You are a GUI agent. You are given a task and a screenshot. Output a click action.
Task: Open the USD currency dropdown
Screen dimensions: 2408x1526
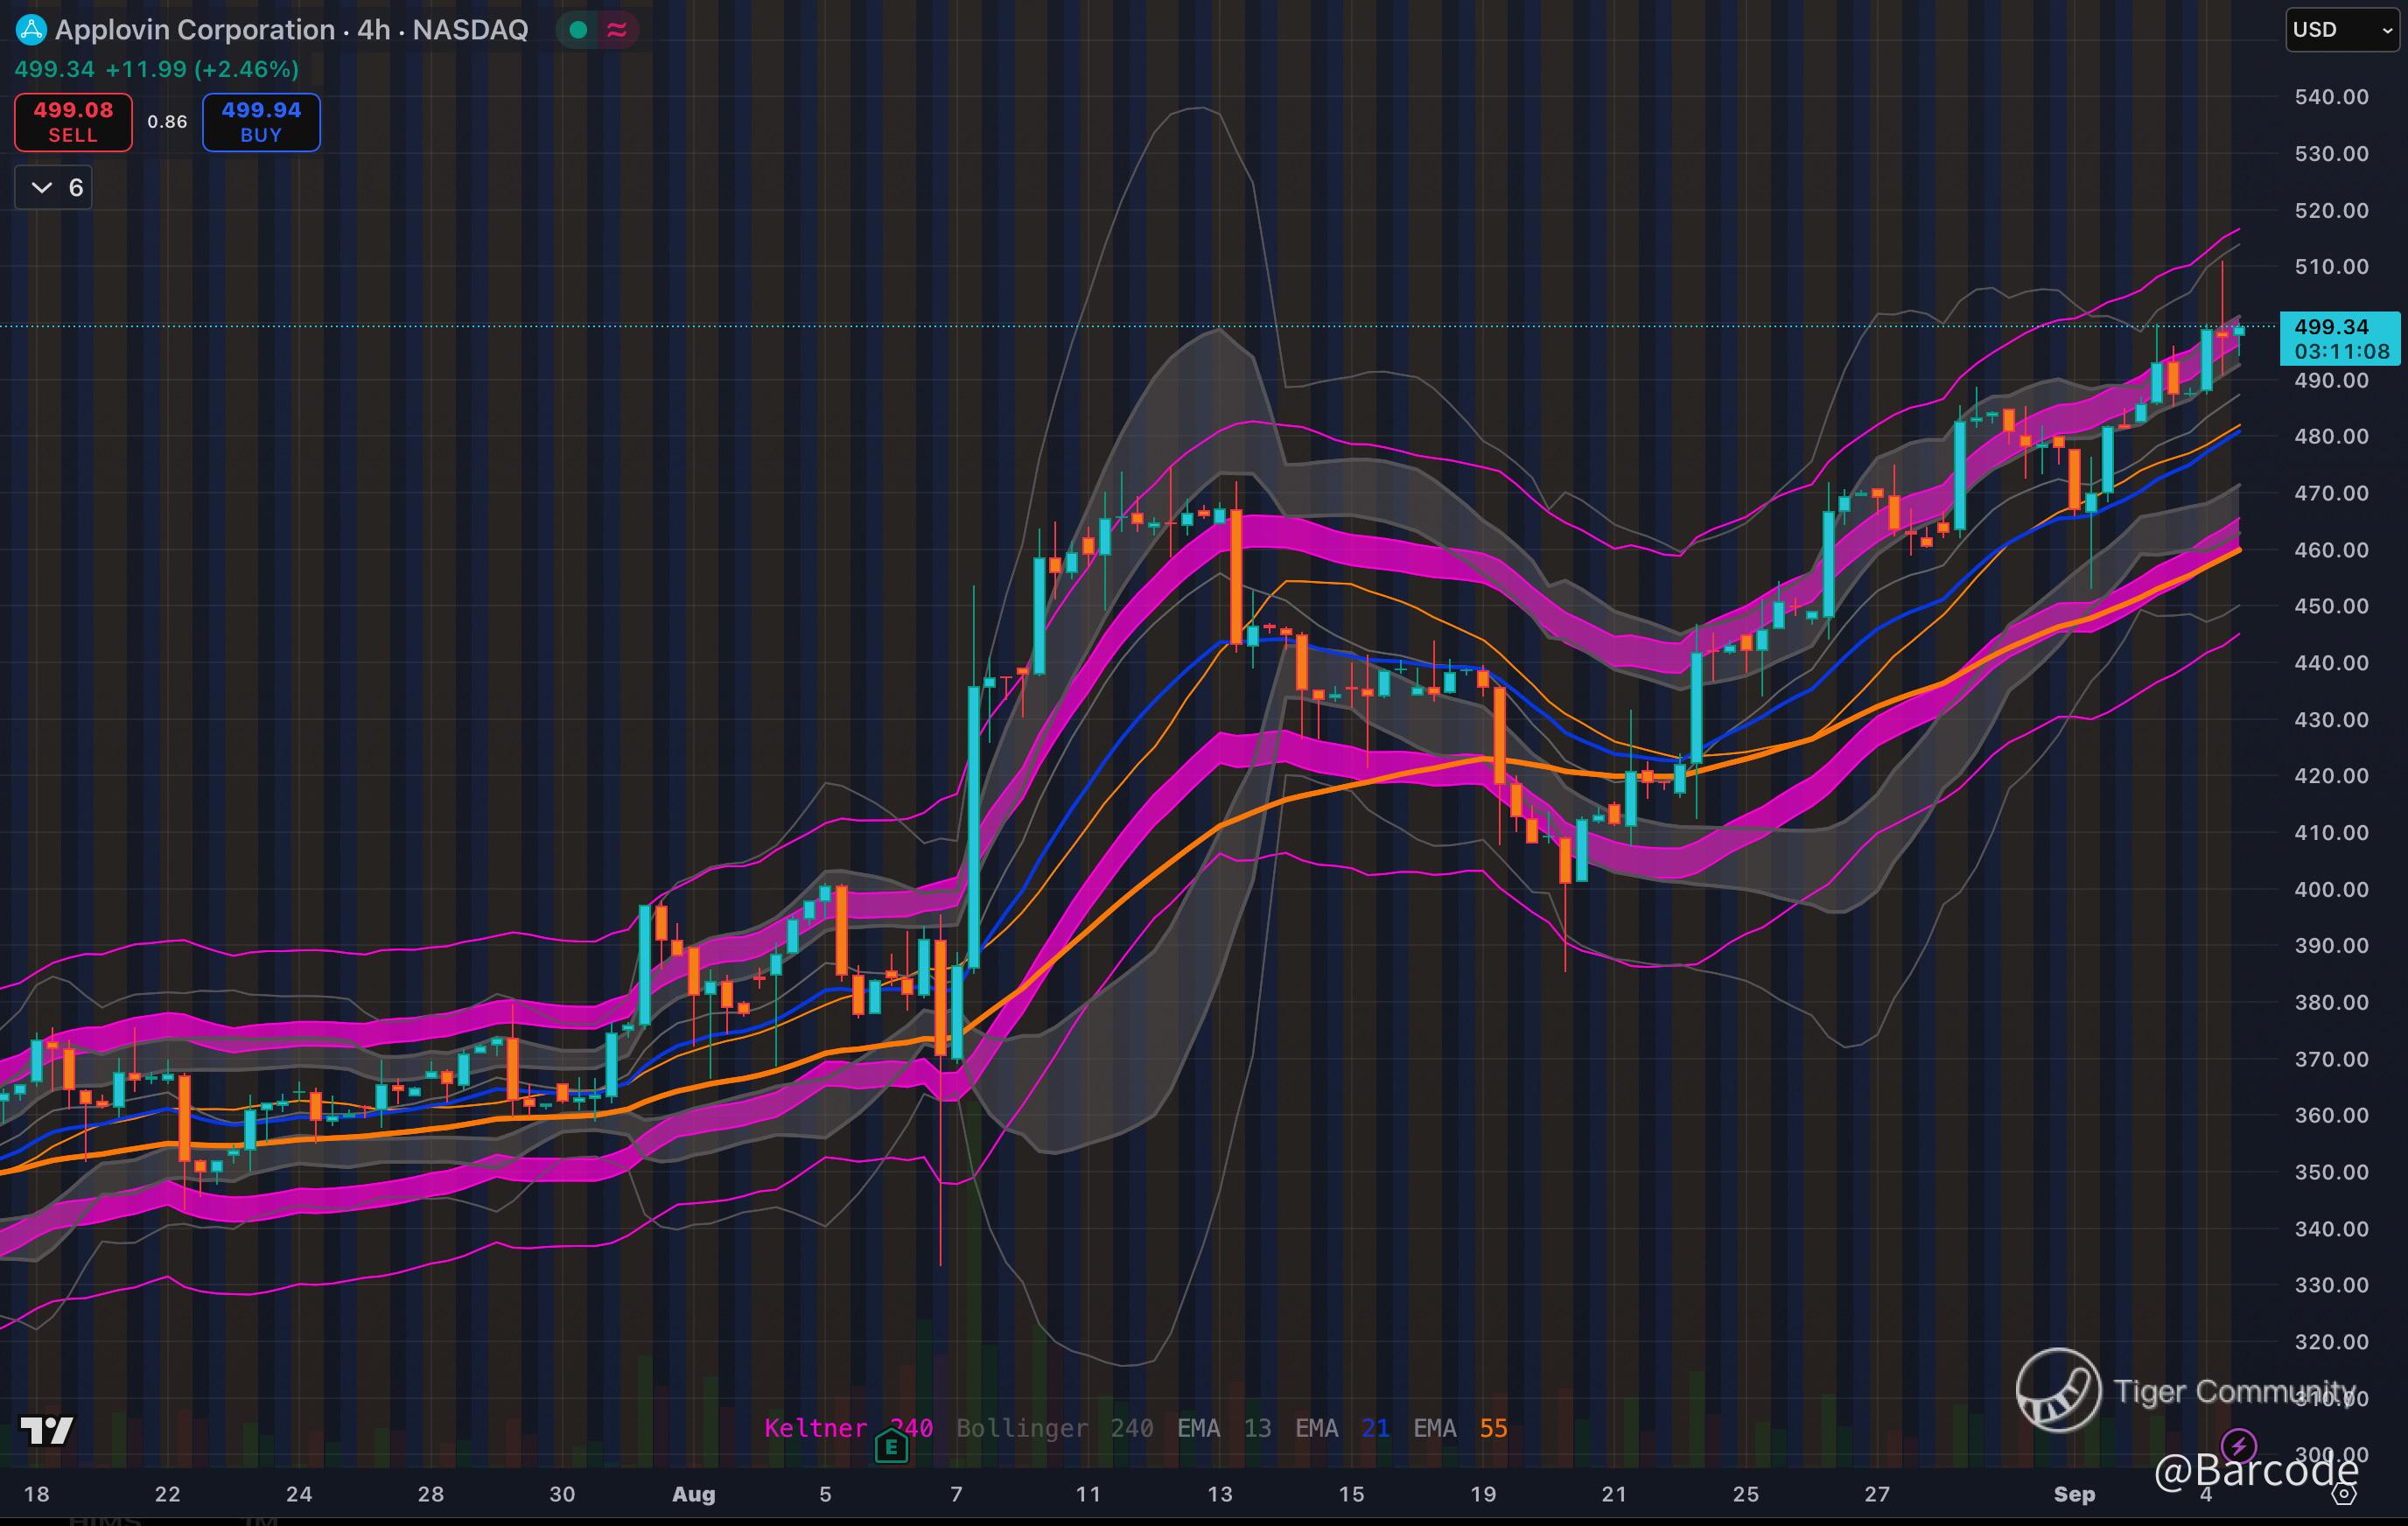point(2342,30)
